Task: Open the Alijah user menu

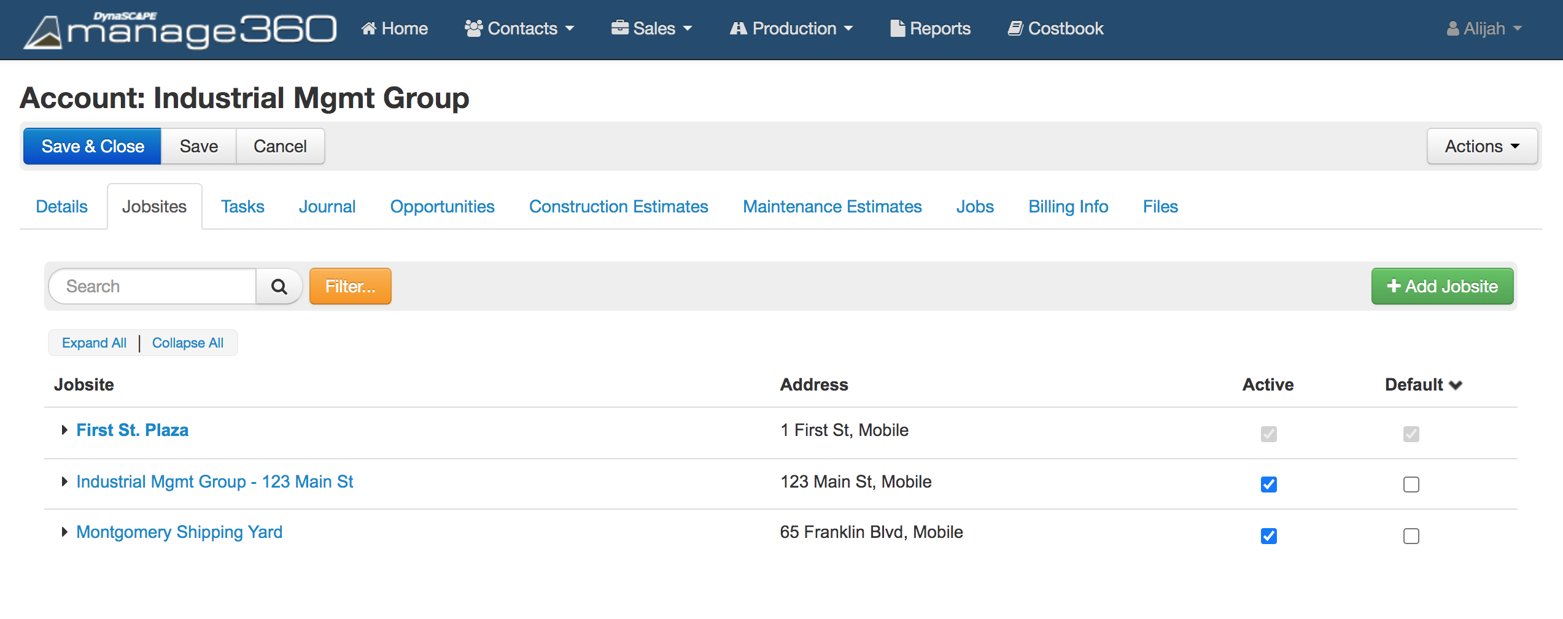Action: tap(1484, 28)
